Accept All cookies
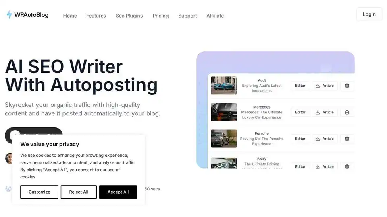The width and height of the screenshot is (387, 217). coord(118,192)
